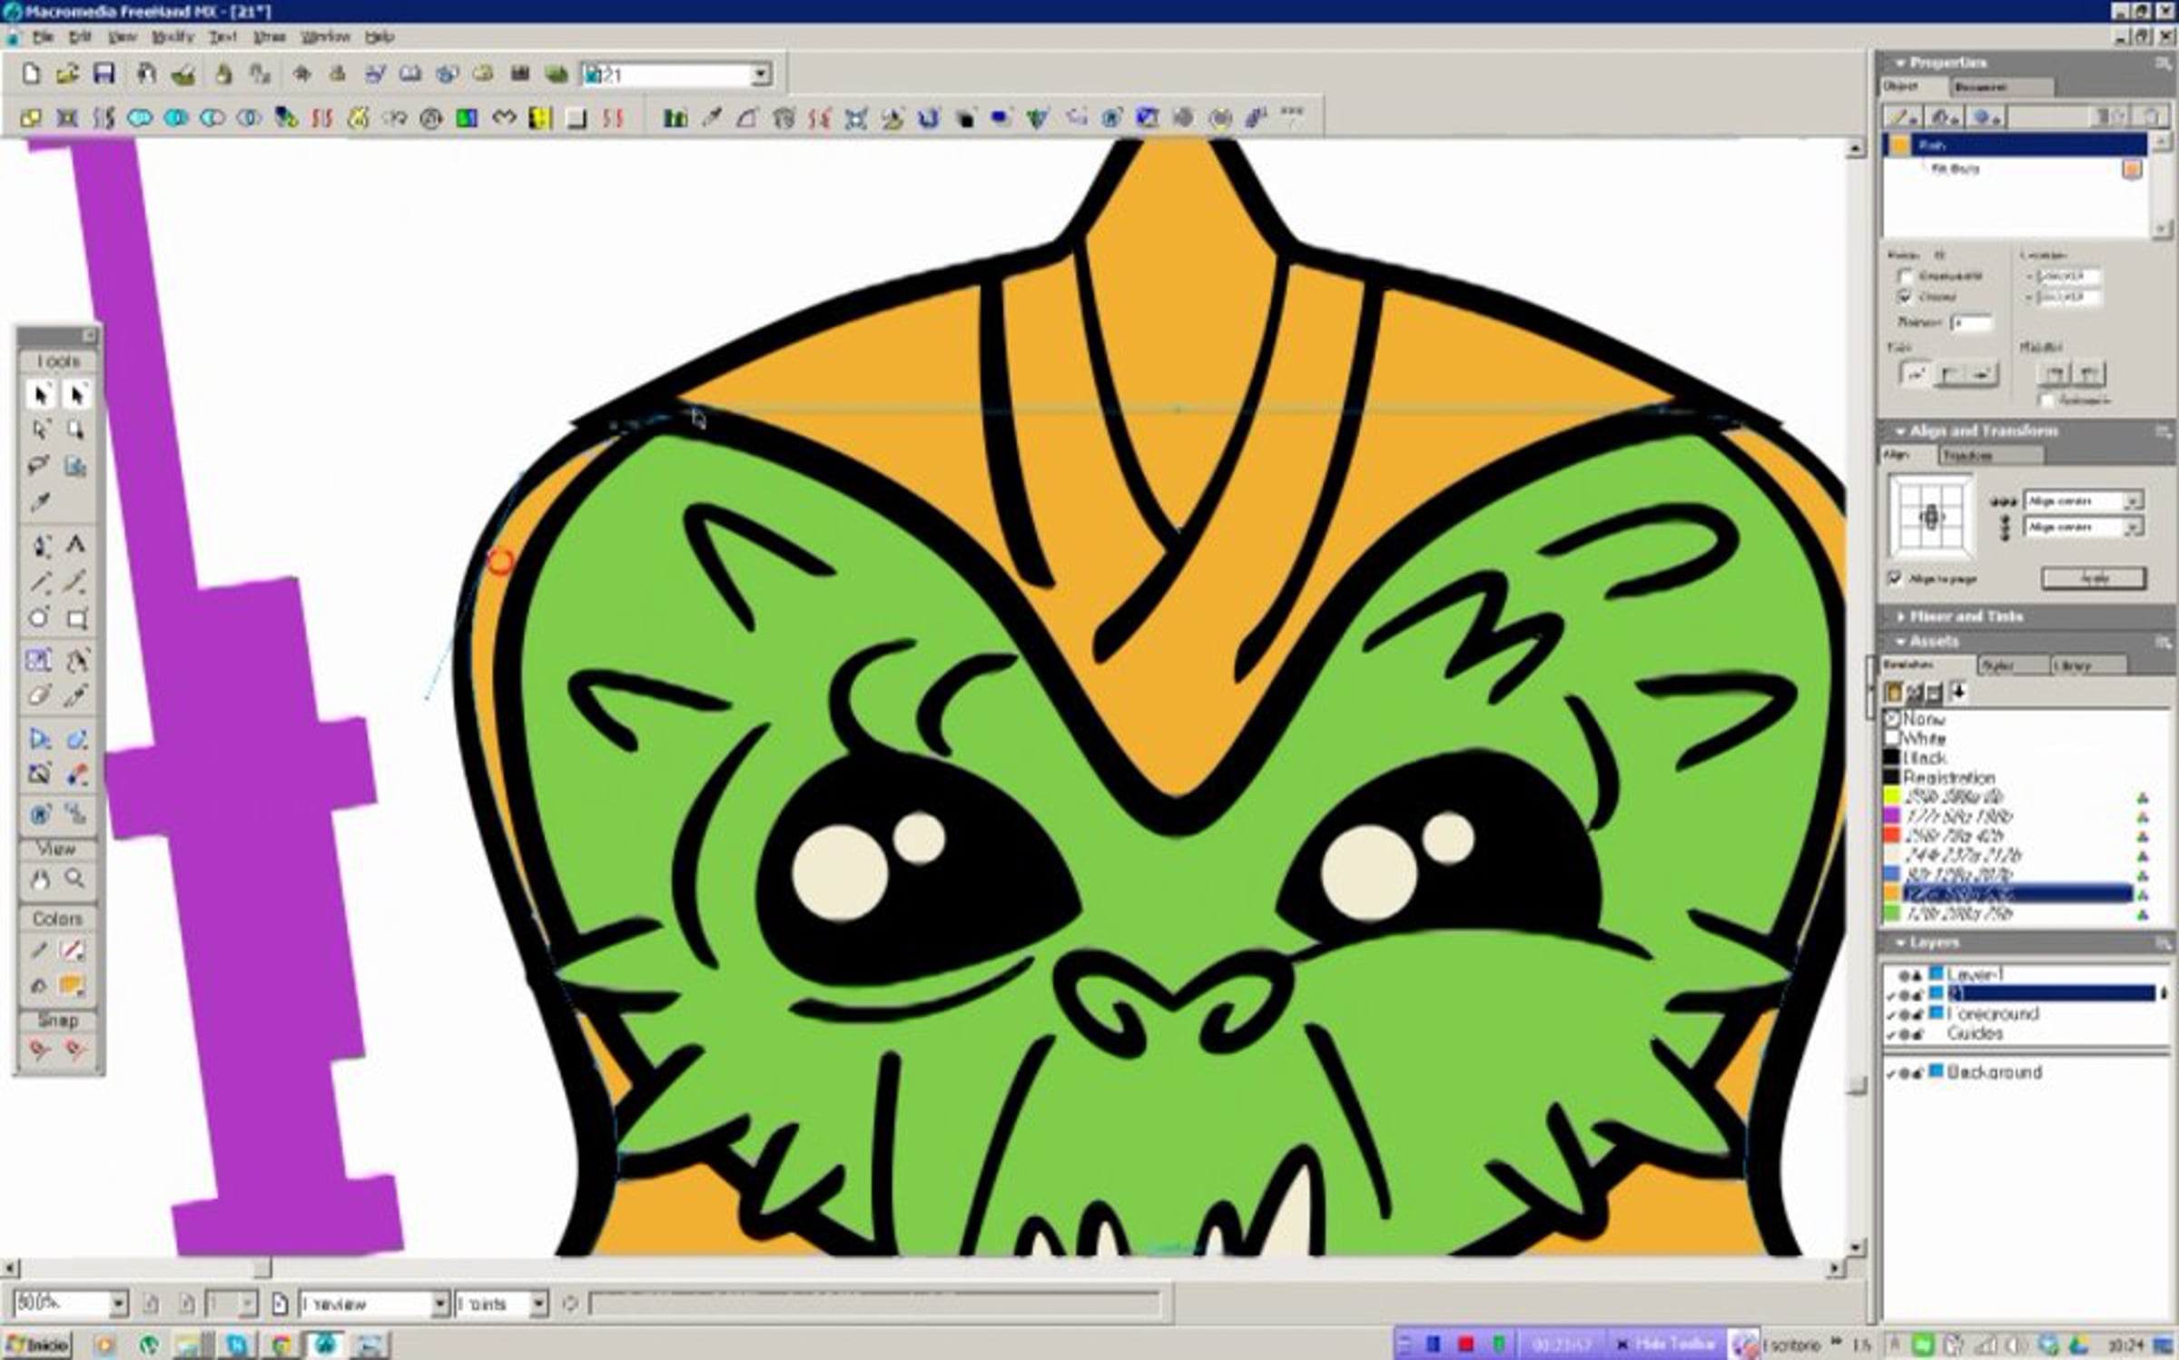Click the Save floppy disk icon
Screen dimensions: 2179x1360
click(x=104, y=74)
